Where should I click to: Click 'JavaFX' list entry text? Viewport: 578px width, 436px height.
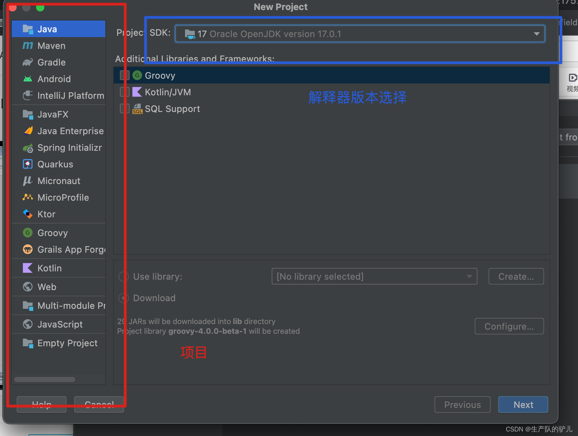click(53, 114)
